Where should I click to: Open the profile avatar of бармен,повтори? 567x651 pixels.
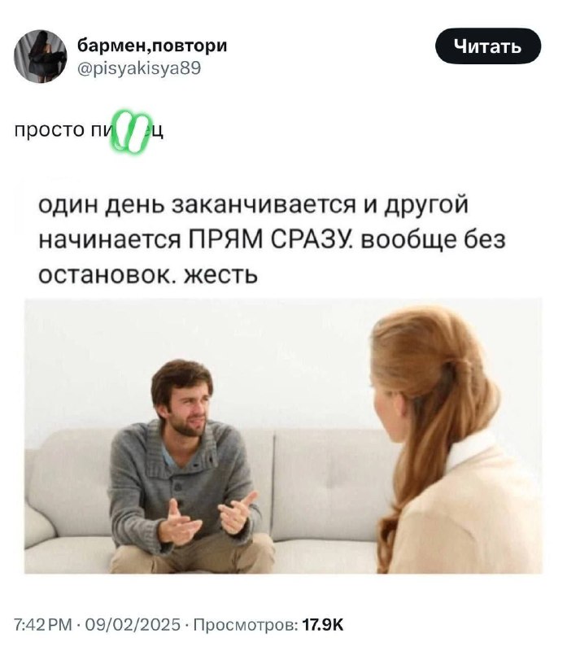(x=40, y=56)
